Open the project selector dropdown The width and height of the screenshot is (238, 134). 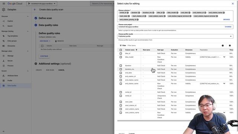[x=42, y=3]
